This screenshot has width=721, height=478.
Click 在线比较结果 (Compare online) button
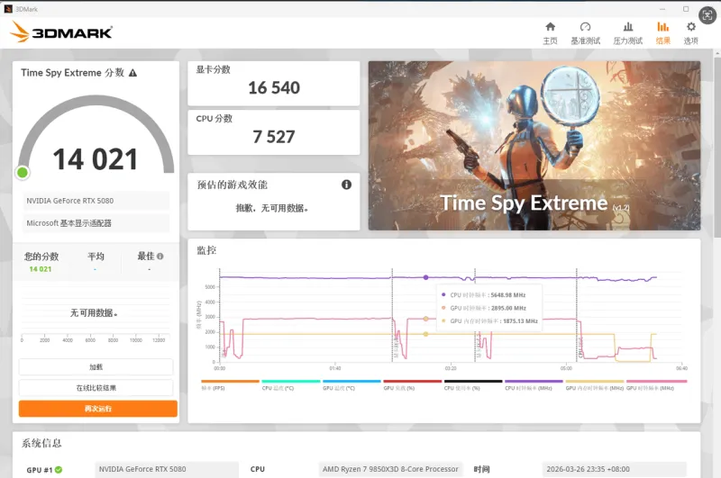pos(96,388)
